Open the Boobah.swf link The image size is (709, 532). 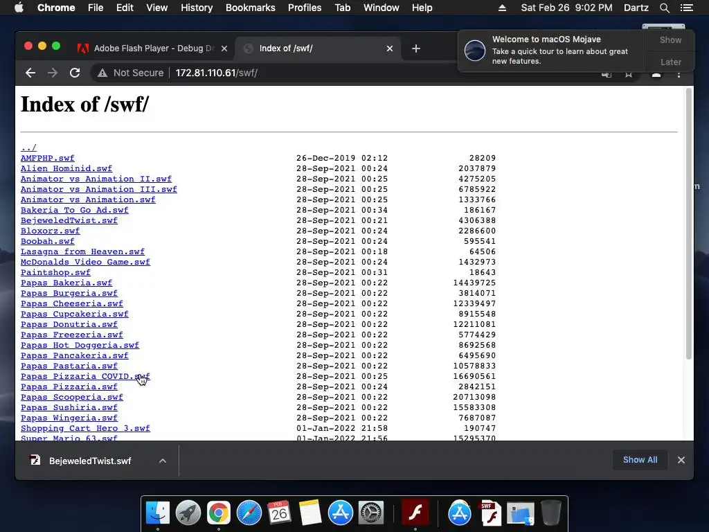(x=48, y=241)
